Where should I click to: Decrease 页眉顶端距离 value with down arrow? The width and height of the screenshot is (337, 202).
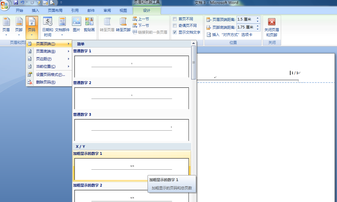(257, 21)
